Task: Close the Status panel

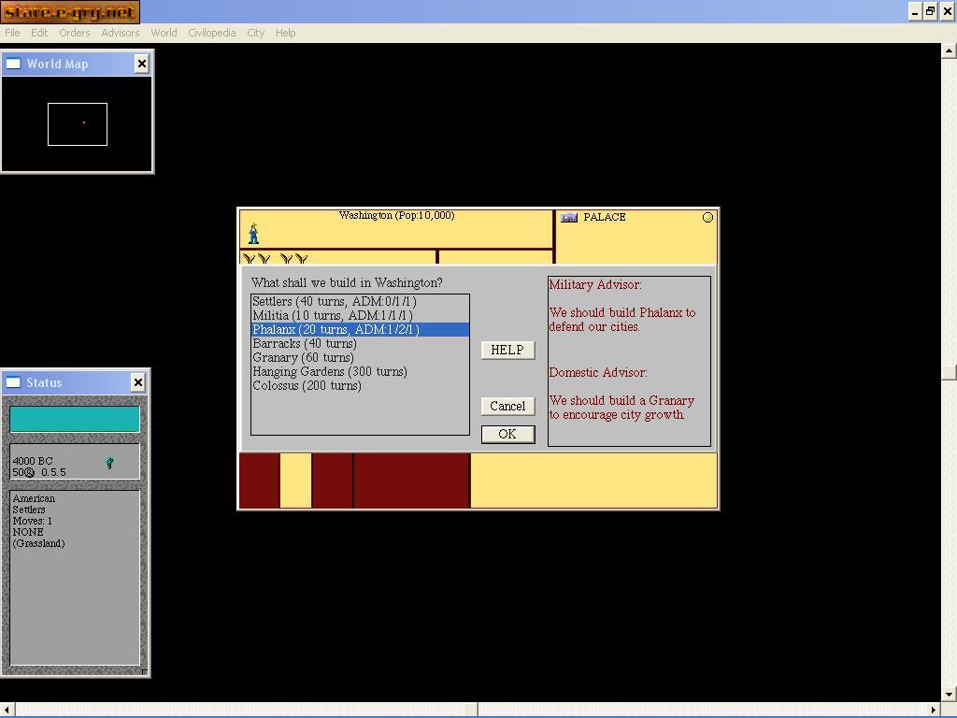Action: pyautogui.click(x=138, y=382)
